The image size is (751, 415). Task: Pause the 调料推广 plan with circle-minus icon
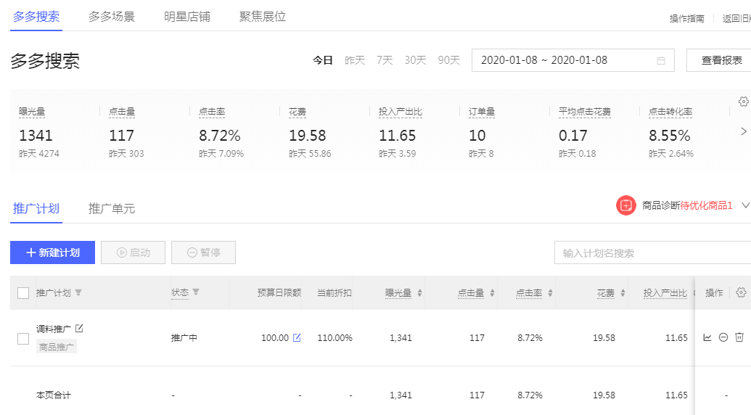click(723, 337)
